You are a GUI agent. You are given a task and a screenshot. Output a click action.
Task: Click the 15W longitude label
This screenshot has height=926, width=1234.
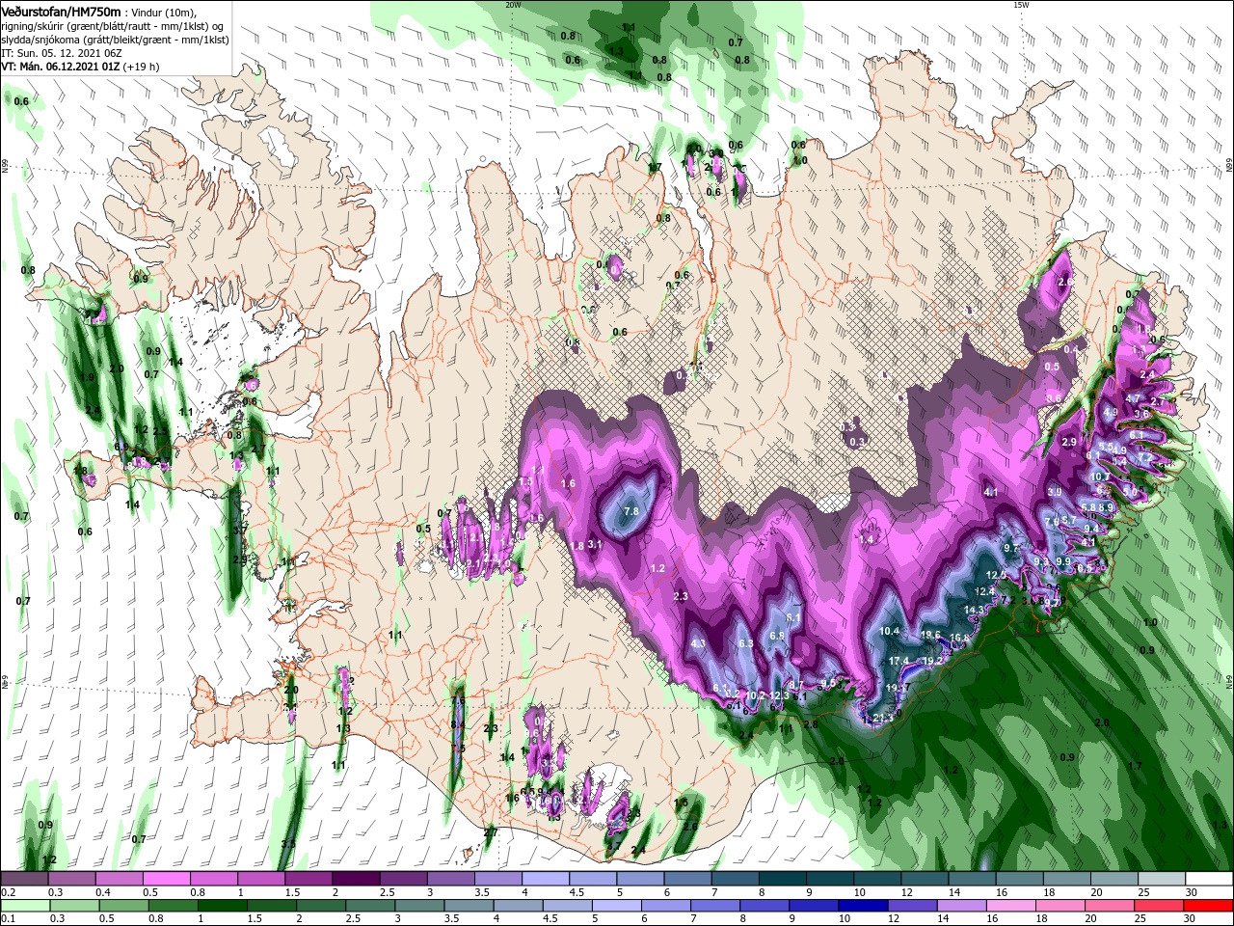(x=1021, y=5)
